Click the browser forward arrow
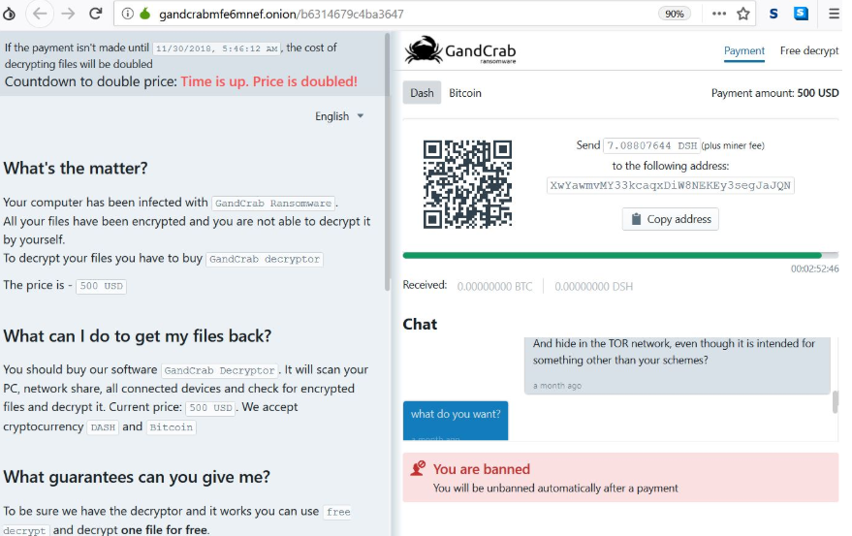This screenshot has width=852, height=536. point(68,14)
